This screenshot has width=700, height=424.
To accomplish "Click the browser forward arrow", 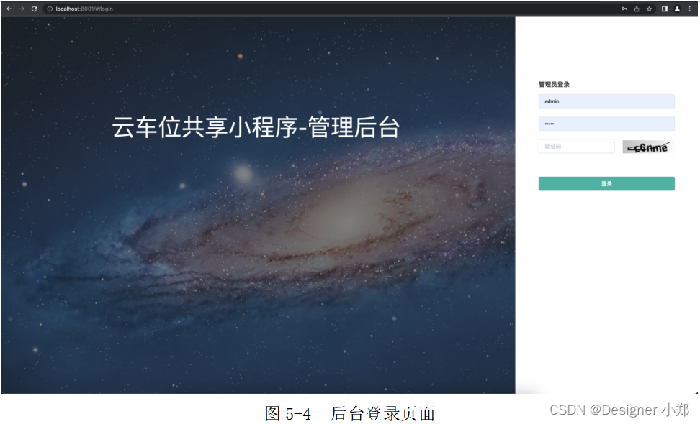I will [22, 9].
